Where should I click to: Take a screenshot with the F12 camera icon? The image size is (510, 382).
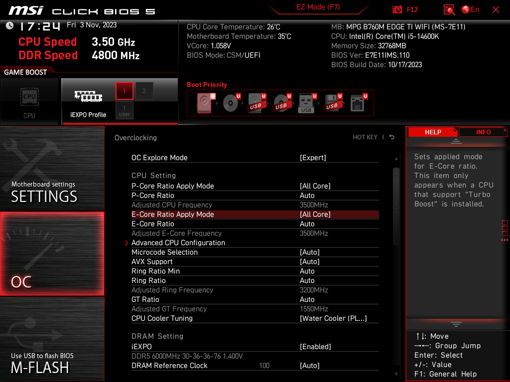397,10
